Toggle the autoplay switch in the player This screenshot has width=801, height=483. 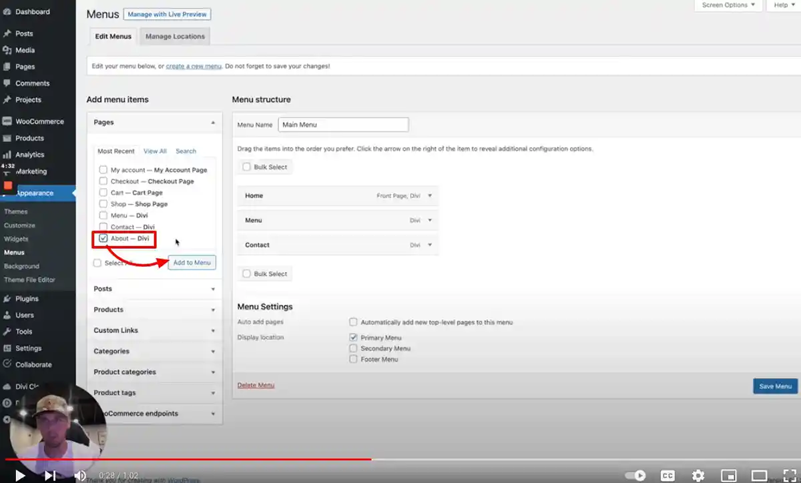pos(635,476)
